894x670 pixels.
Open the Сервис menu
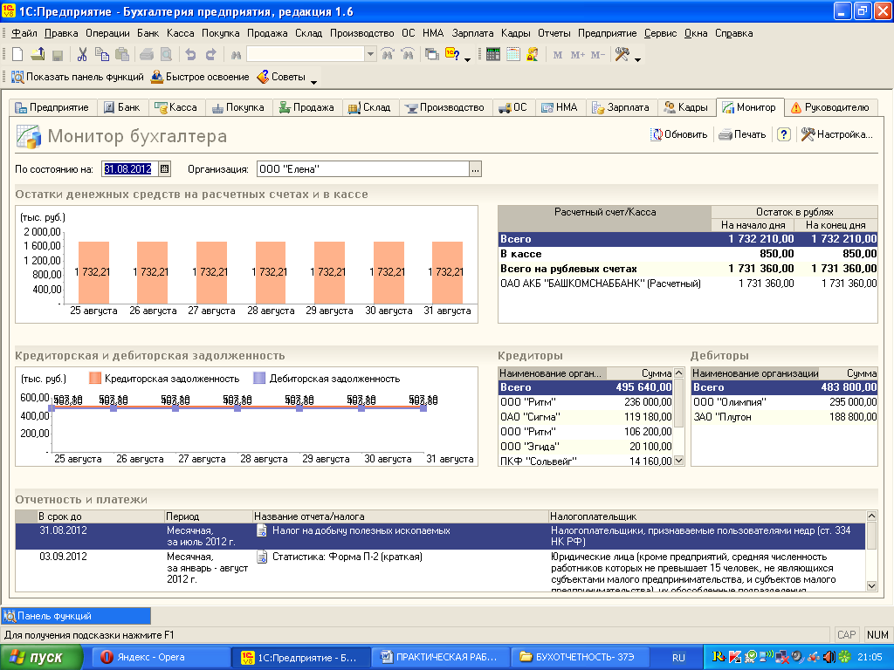(660, 33)
